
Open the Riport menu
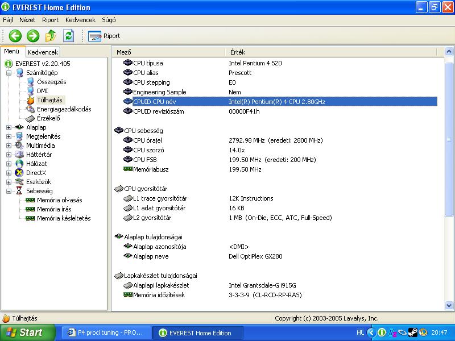50,20
